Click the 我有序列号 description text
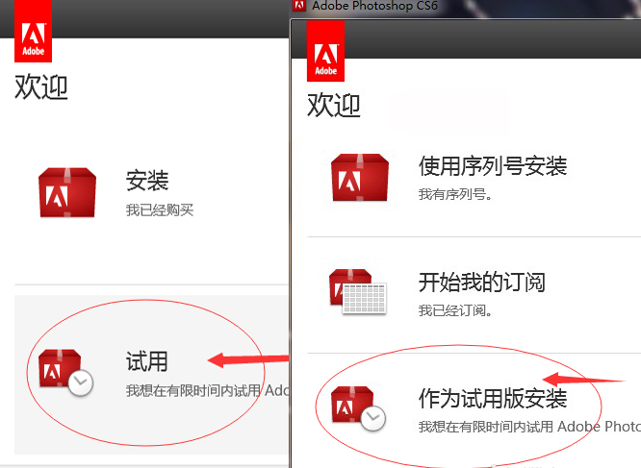 455,194
